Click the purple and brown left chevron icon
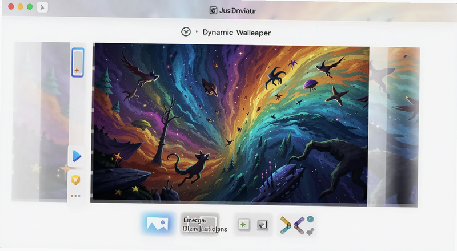The width and height of the screenshot is (457, 251). click(x=299, y=225)
